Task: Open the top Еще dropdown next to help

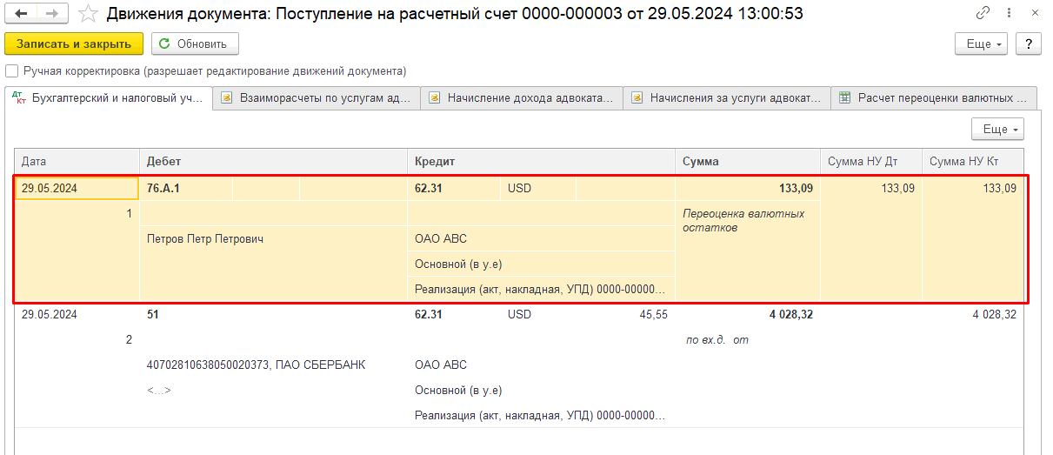Action: pos(980,44)
